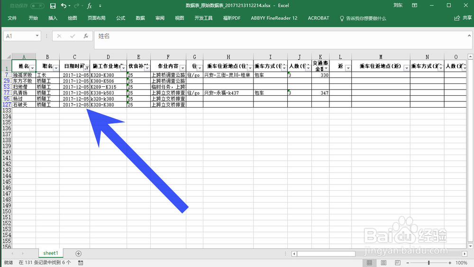Open the 文件 menu

pyautogui.click(x=12, y=18)
